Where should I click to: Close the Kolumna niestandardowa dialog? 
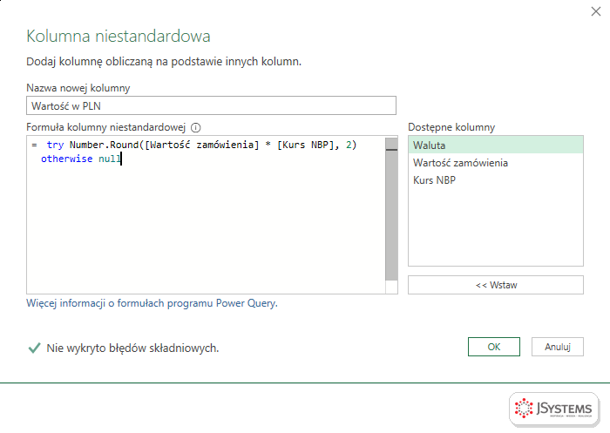[595, 11]
